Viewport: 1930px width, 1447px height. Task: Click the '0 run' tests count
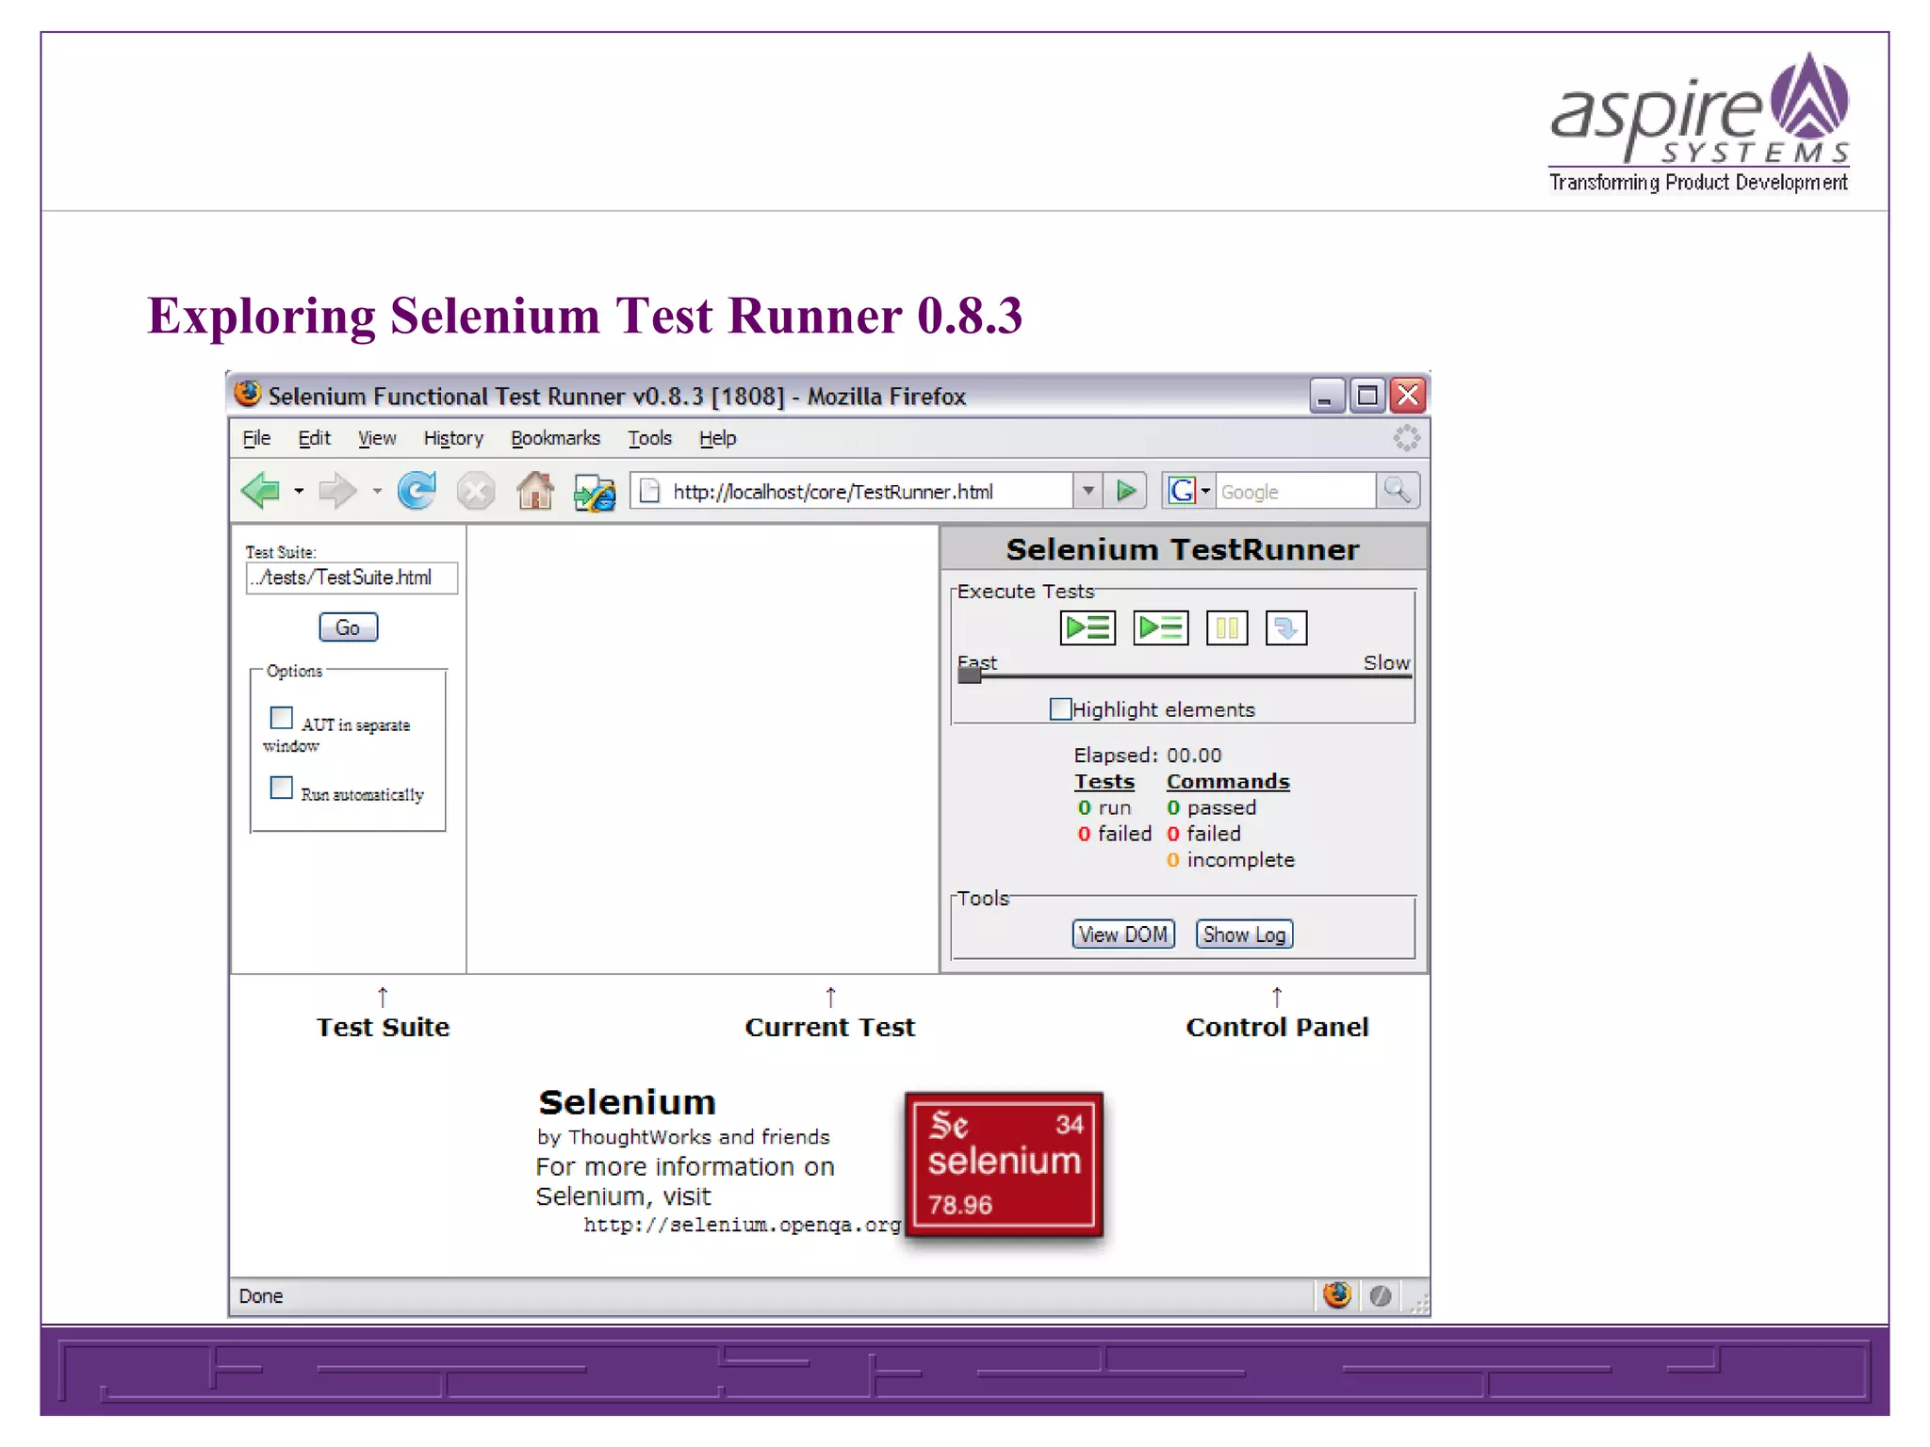(1104, 807)
